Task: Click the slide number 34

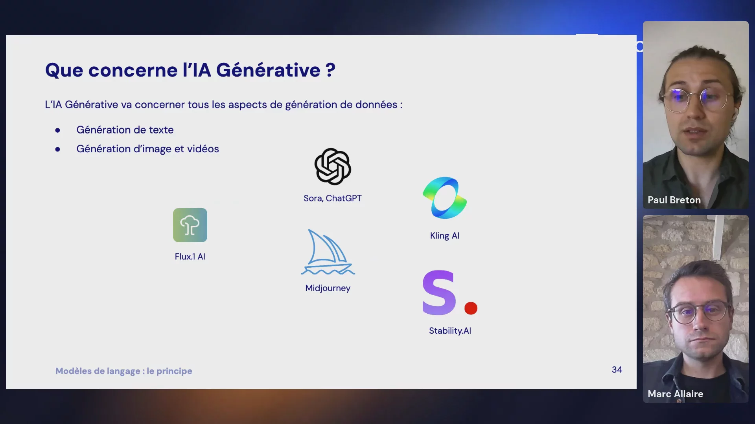Action: coord(617,369)
